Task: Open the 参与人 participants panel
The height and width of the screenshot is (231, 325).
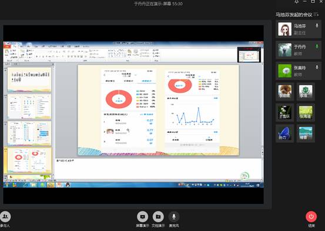Action: 5,217
